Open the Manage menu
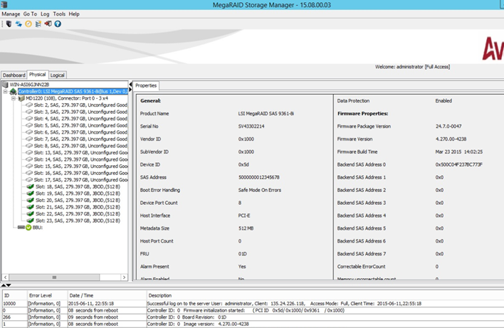Viewport: 504px width, 328px height. coord(11,14)
